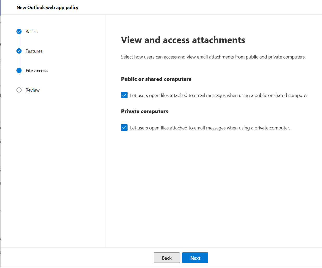Click the Review step circle icon
This screenshot has width=322, height=268.
pos(19,90)
